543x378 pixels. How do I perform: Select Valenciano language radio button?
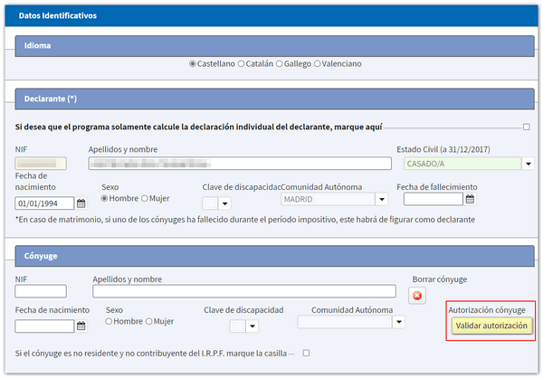point(317,64)
